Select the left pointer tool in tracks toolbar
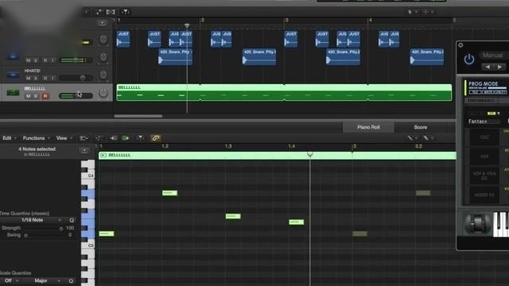The image size is (509, 286). 410,12
